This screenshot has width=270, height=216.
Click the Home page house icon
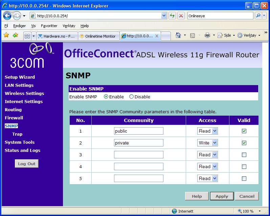coord(178,35)
